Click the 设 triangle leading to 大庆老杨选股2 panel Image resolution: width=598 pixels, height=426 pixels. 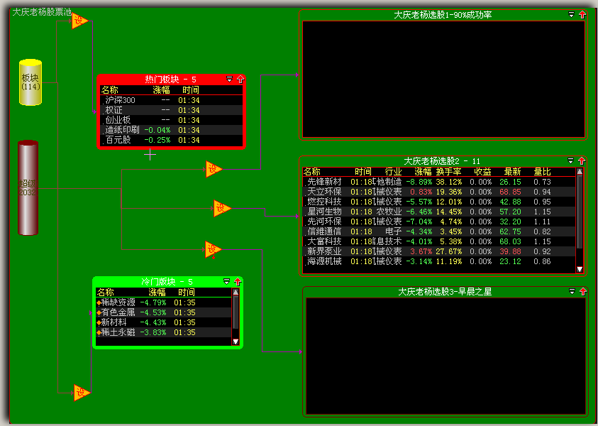(221, 208)
